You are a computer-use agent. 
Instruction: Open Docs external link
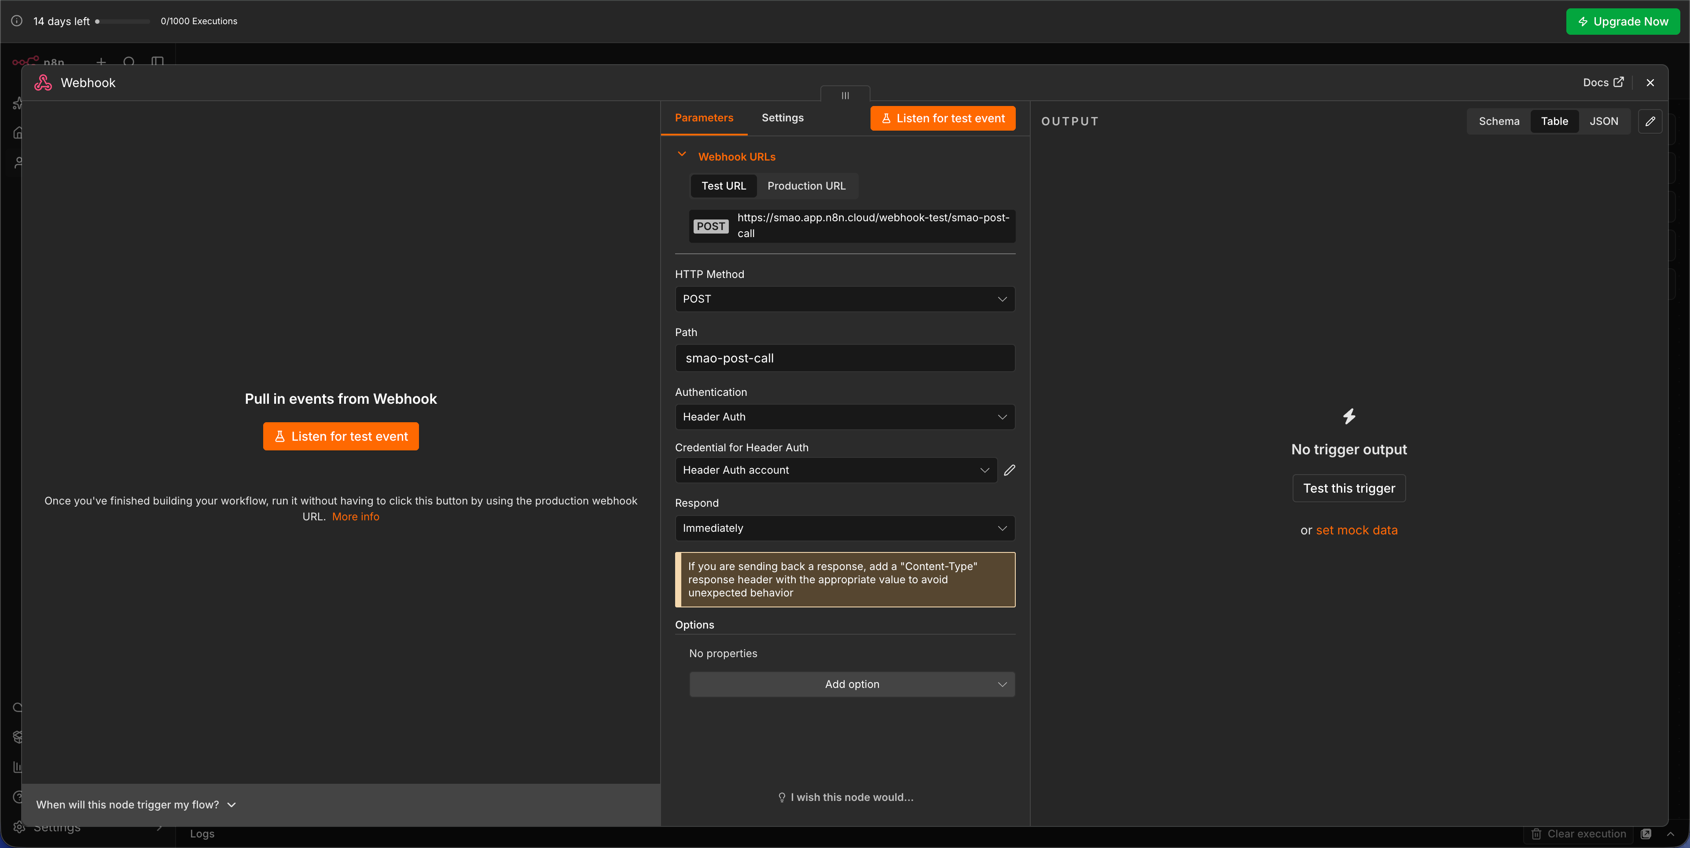(1603, 83)
